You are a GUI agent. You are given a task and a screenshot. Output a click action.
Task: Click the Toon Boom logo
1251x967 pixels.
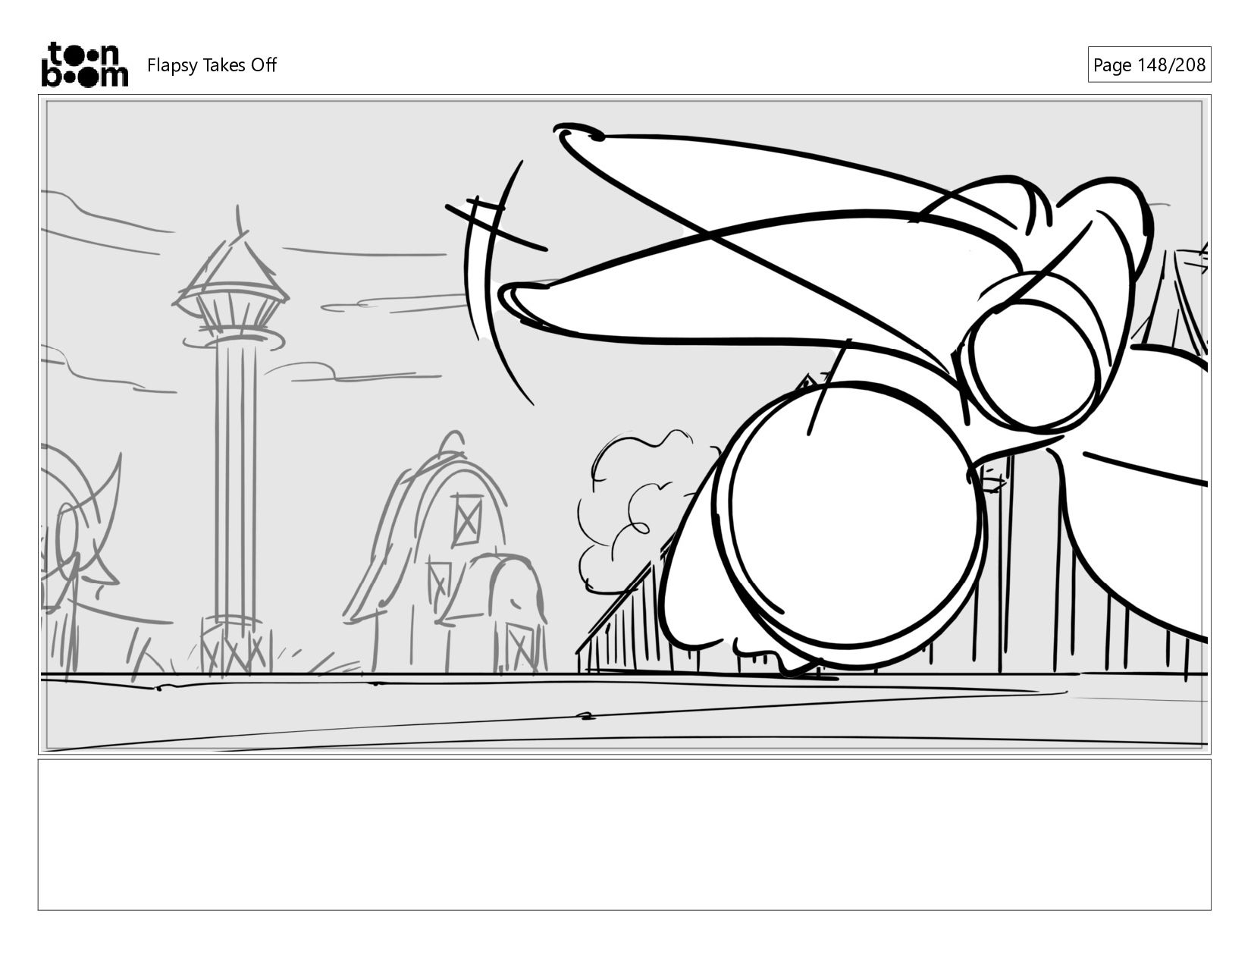tap(84, 64)
